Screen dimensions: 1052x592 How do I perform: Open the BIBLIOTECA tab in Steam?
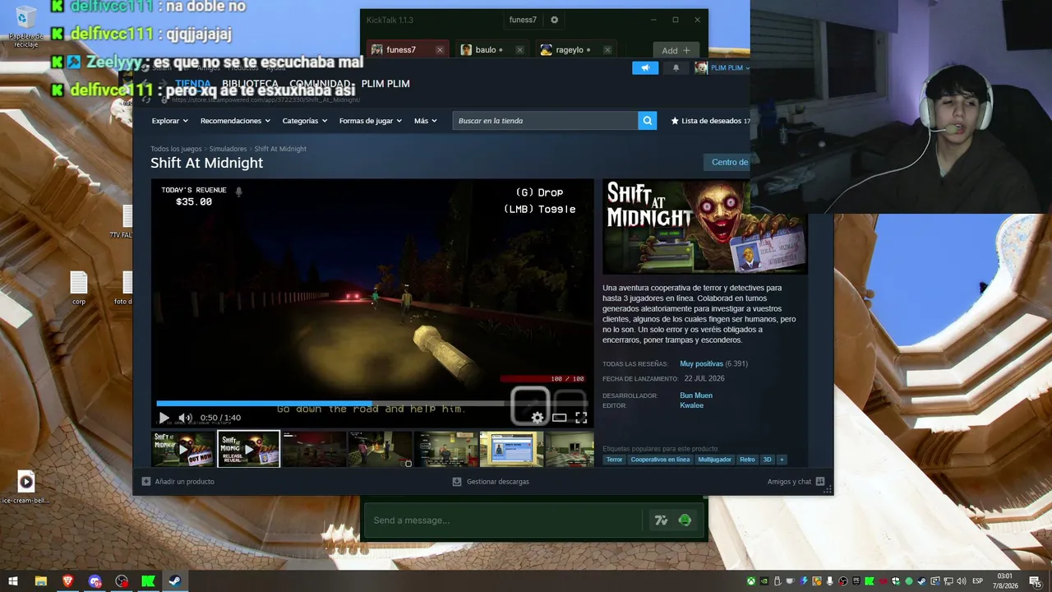click(250, 84)
